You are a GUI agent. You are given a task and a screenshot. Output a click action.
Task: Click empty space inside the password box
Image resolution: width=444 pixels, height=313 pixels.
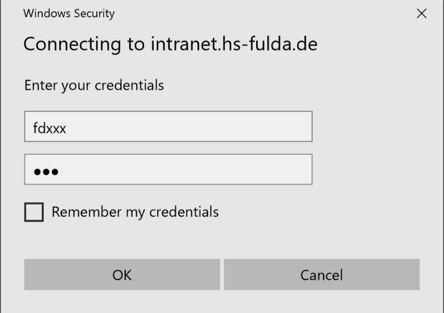coord(217,169)
